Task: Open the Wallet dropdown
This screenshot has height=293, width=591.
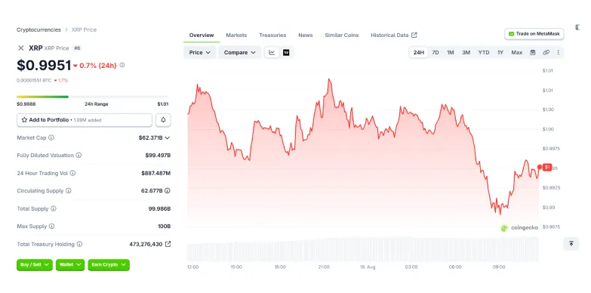Action: pyautogui.click(x=70, y=265)
